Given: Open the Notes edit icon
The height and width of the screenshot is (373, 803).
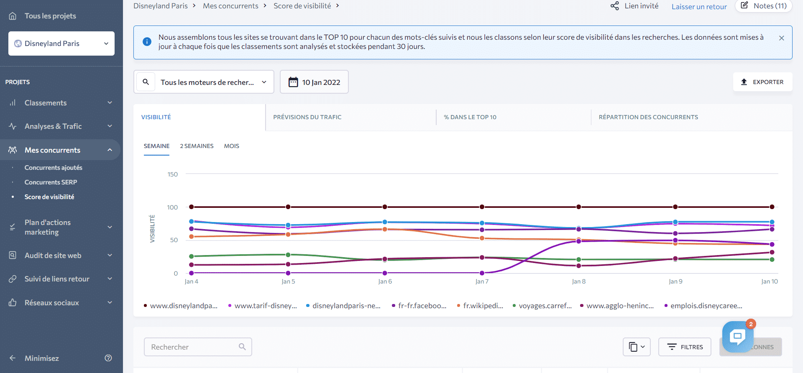Looking at the screenshot, I should (x=744, y=5).
